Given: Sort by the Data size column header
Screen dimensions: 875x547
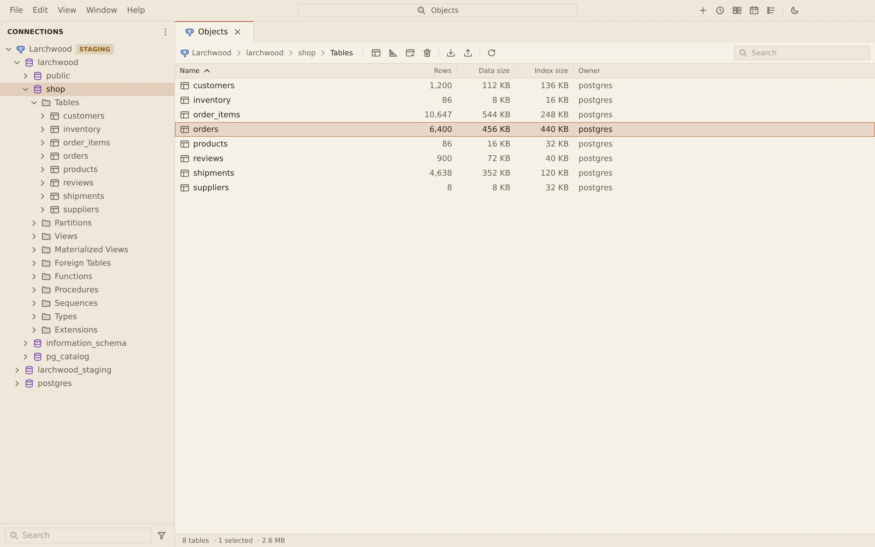Looking at the screenshot, I should click(486, 71).
